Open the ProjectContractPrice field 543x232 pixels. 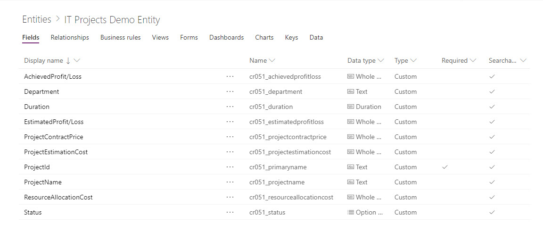click(54, 137)
